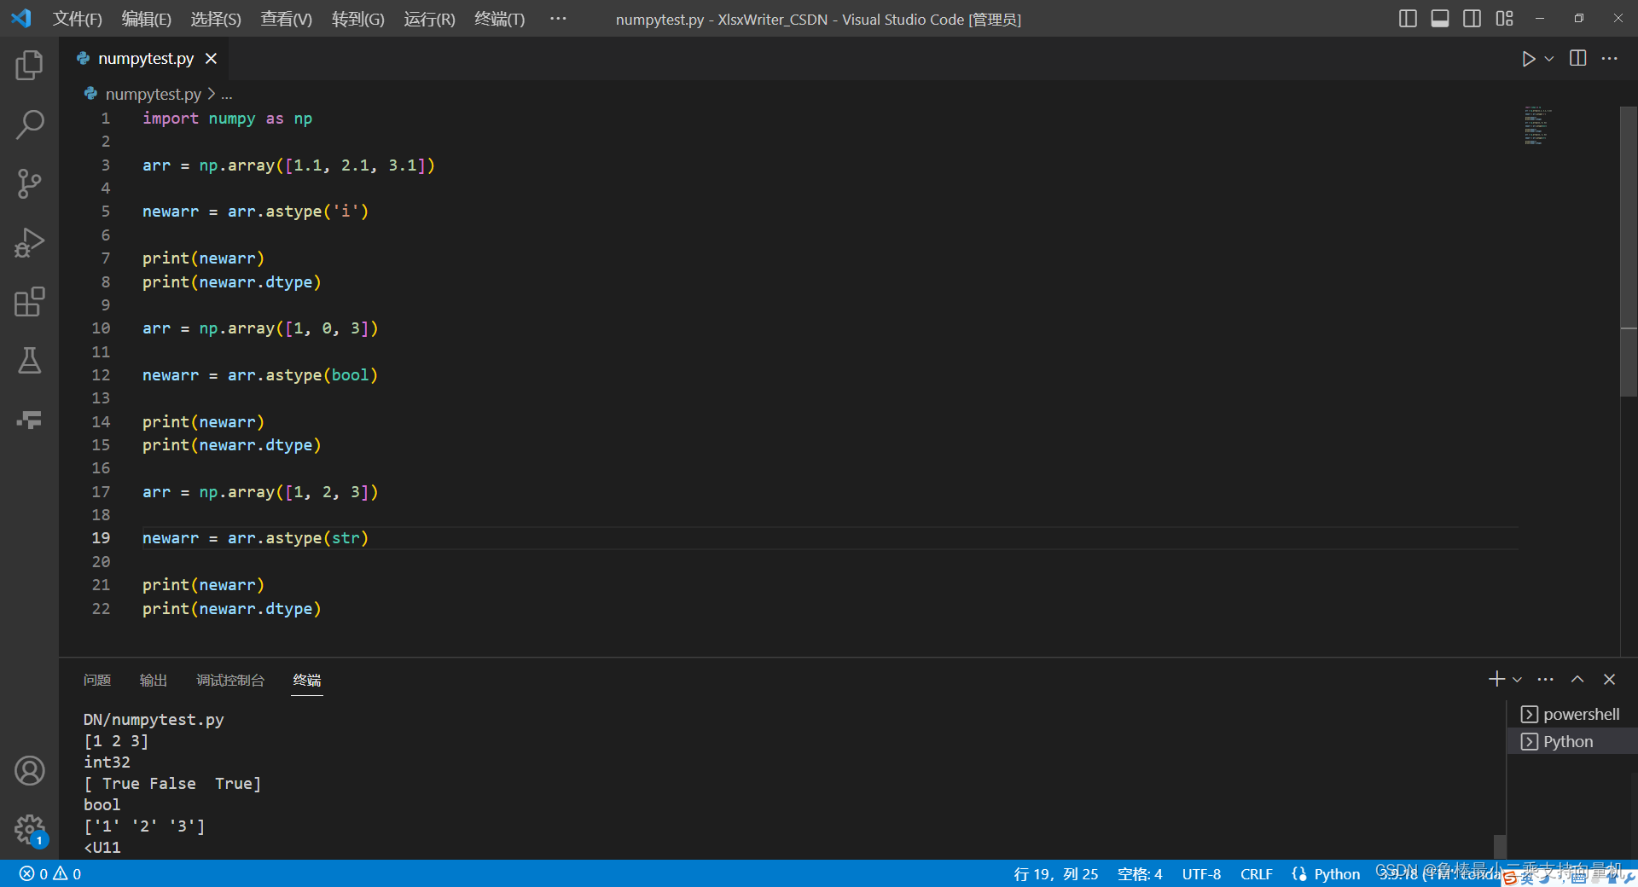Viewport: 1638px width, 887px height.
Task: Switch to 输出 panel tab
Action: click(154, 680)
